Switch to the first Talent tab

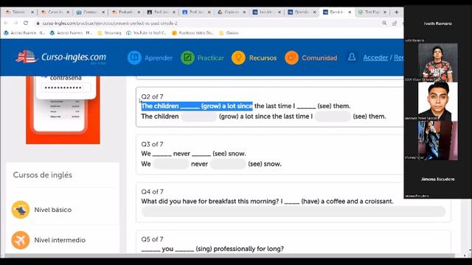[20, 12]
